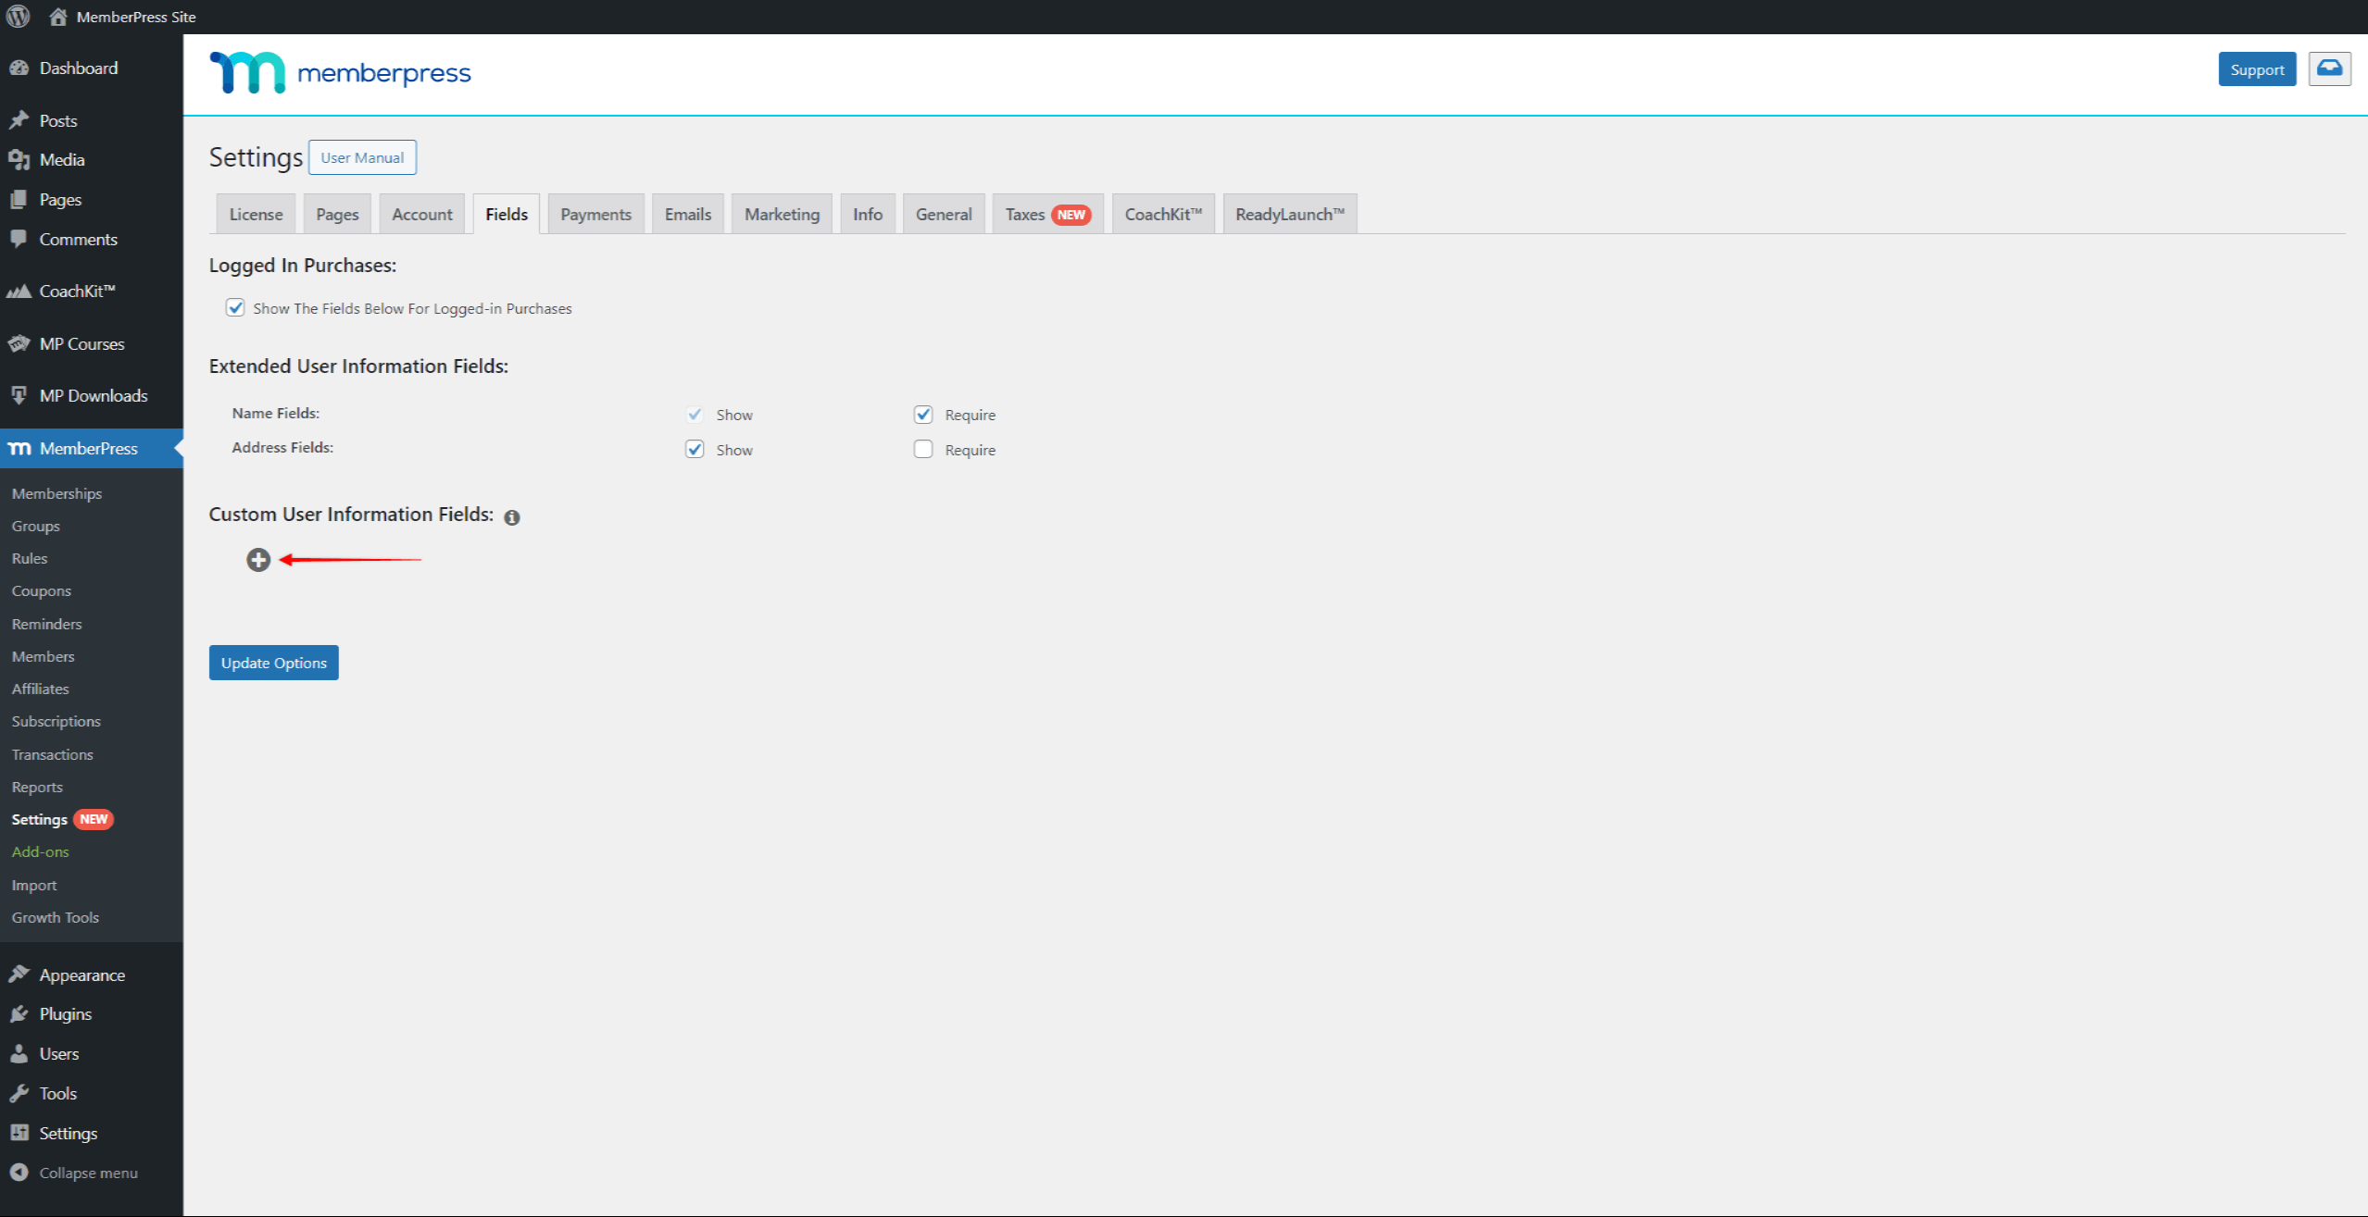
Task: Toggle Show The Fields Below For Logged-in Purchases
Action: pos(235,307)
